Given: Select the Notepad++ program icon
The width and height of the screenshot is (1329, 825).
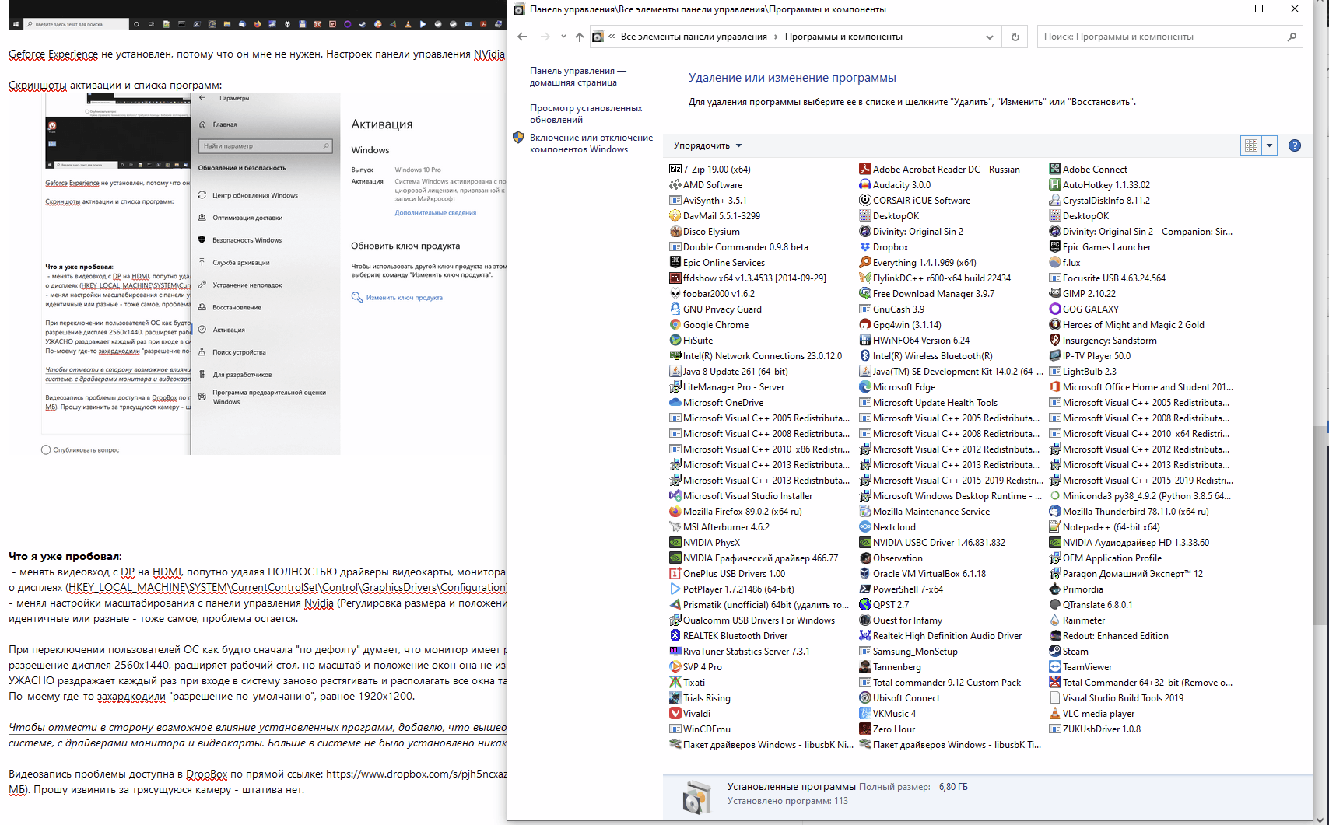Looking at the screenshot, I should 1055,527.
